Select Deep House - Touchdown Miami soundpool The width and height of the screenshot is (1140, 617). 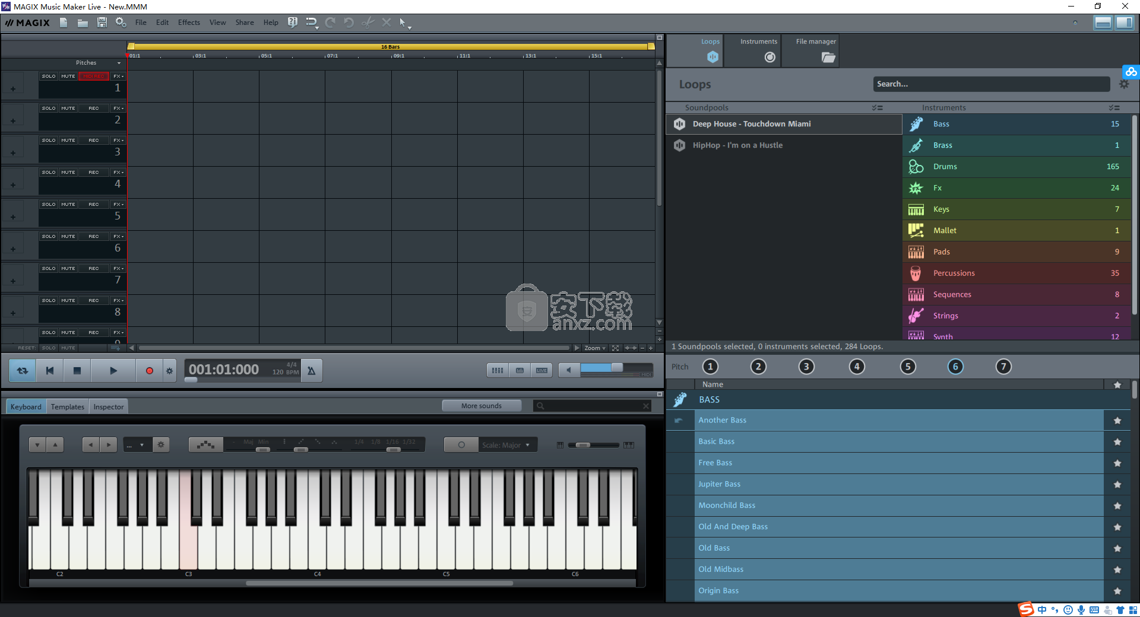[x=784, y=124]
